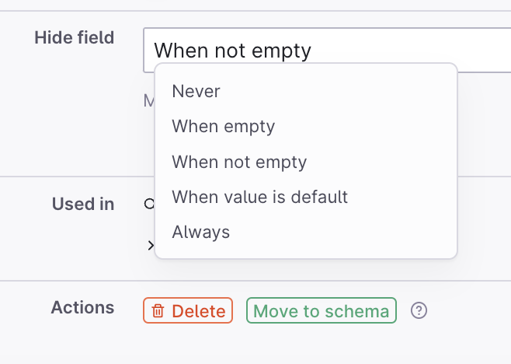Click the 'Delete' text in the button

199,311
